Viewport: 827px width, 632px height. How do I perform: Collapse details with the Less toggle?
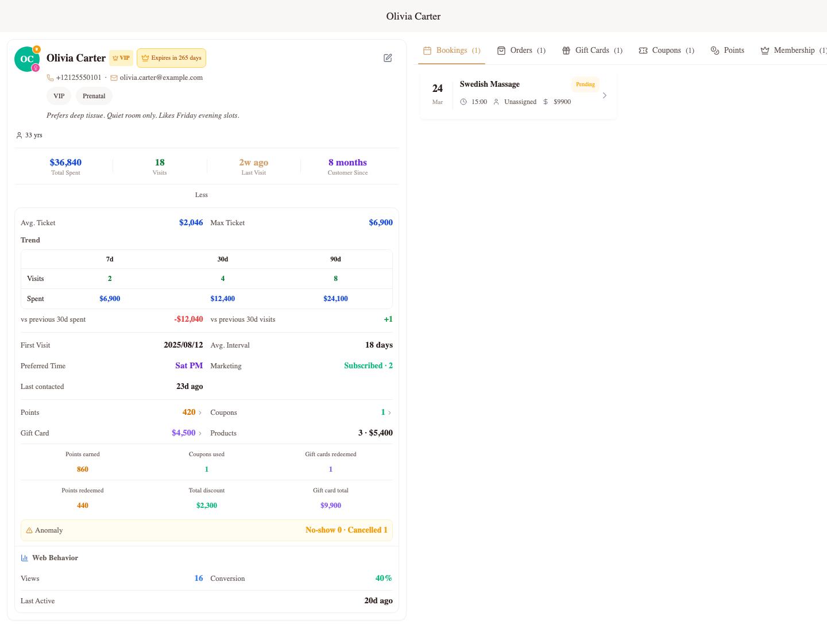pyautogui.click(x=202, y=195)
